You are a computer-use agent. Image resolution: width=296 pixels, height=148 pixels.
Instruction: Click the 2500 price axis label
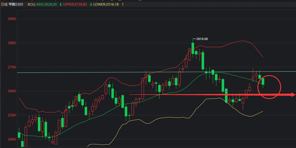pos(13,115)
